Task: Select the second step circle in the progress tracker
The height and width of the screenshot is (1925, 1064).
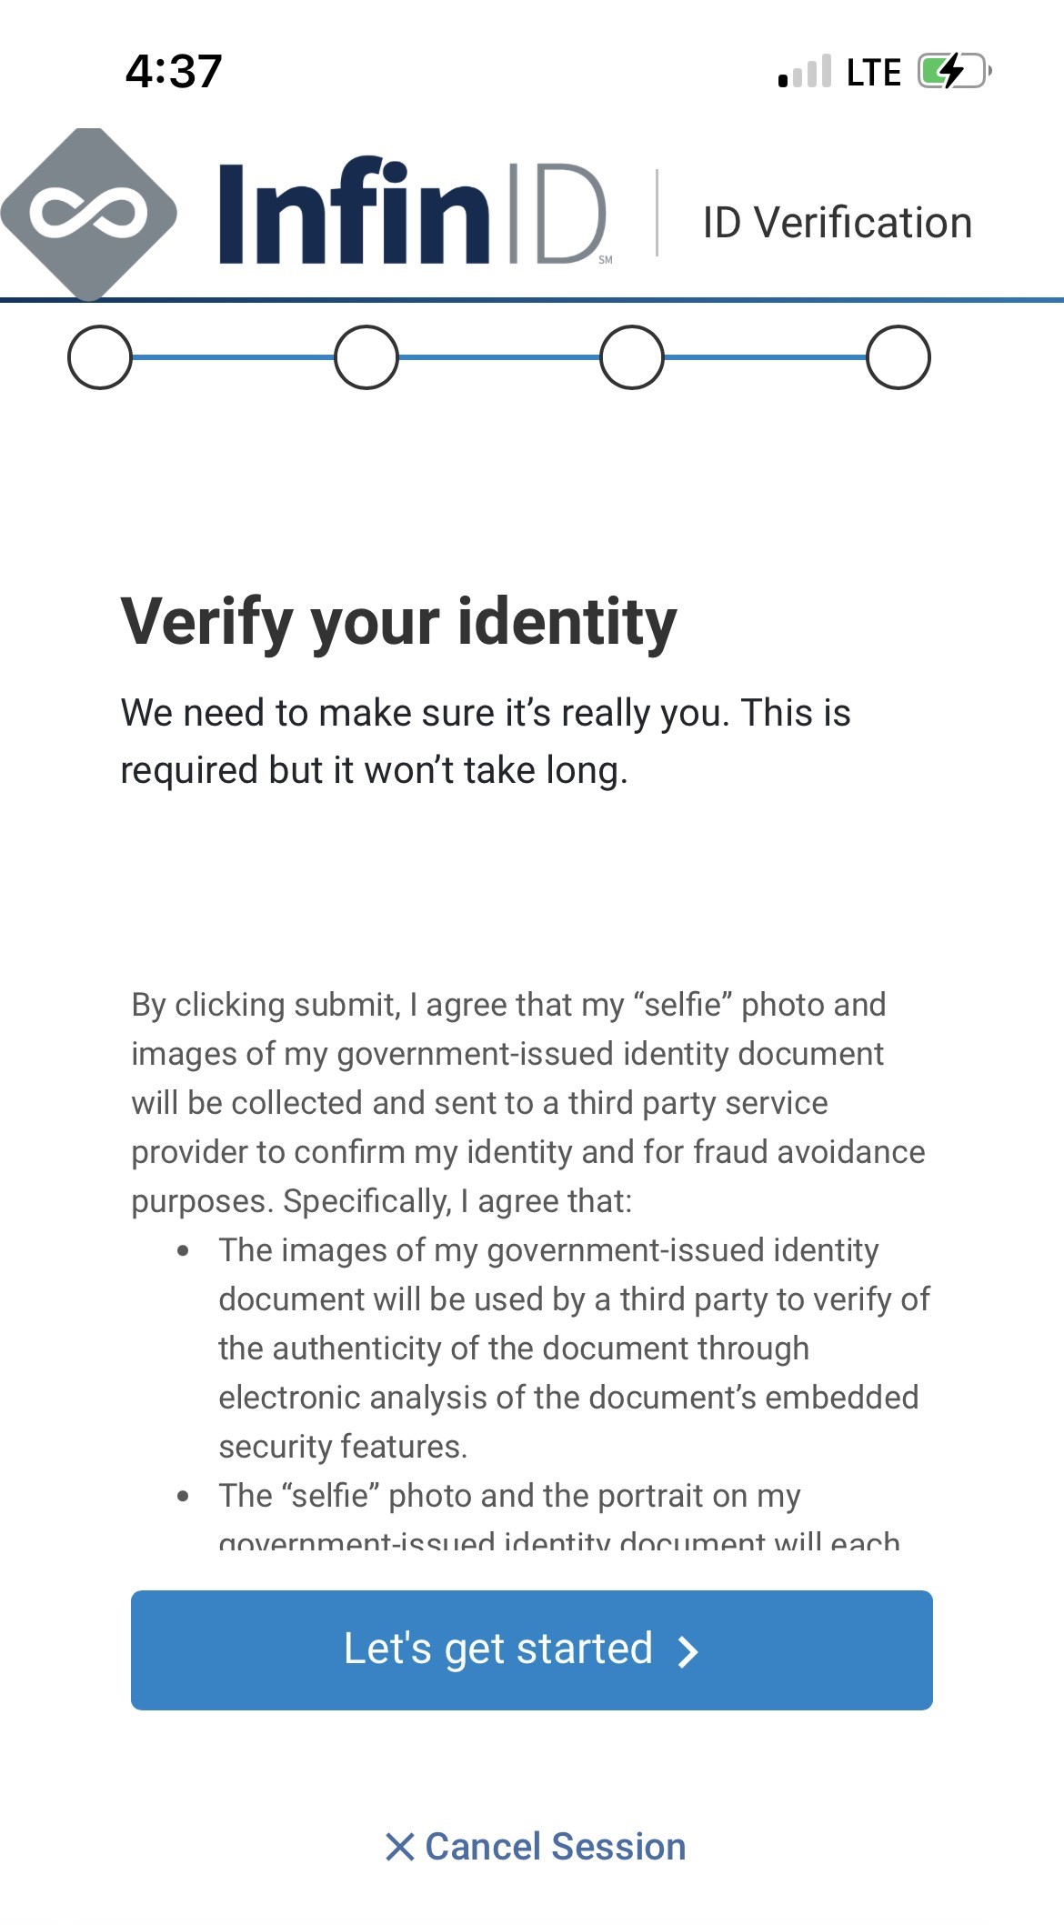Action: [366, 357]
